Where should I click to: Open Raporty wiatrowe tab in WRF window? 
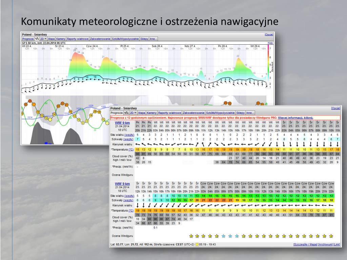click(x=169, y=113)
